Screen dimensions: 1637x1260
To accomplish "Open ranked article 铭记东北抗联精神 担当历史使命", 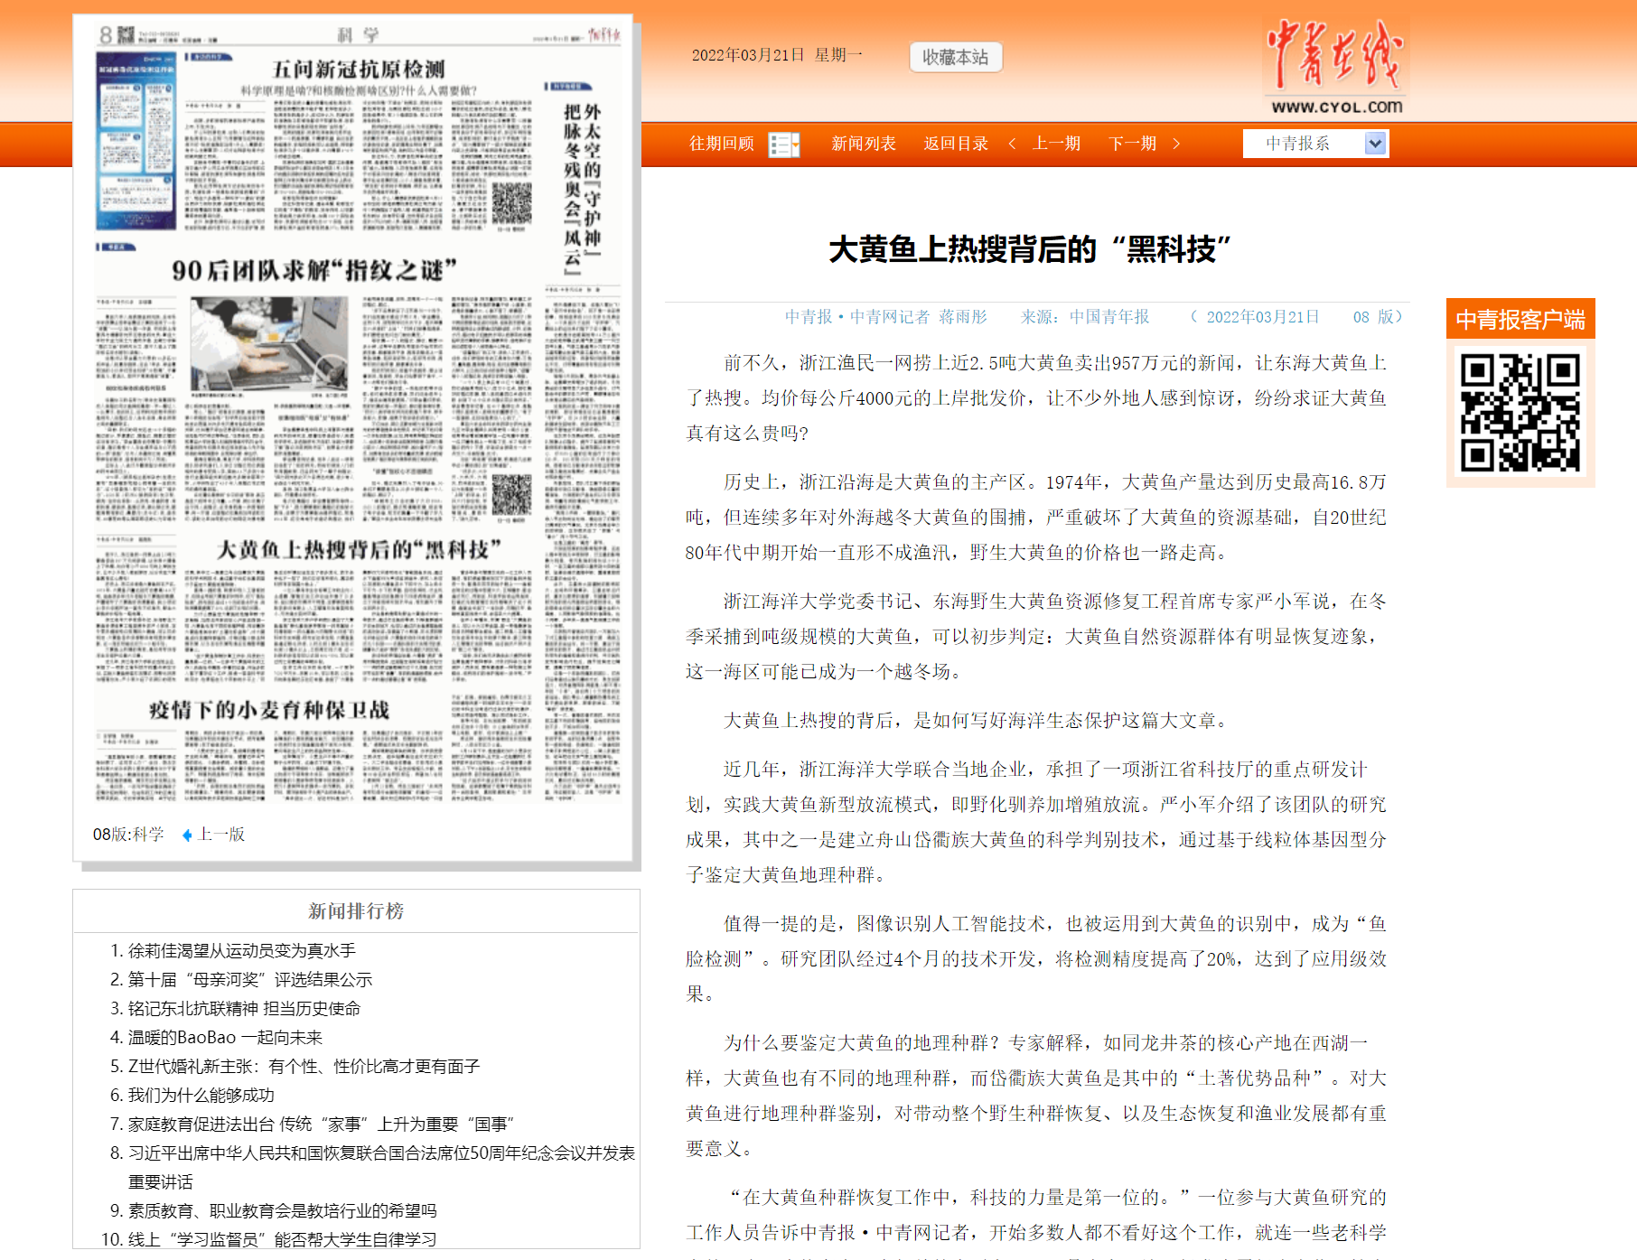I will coord(244,1008).
